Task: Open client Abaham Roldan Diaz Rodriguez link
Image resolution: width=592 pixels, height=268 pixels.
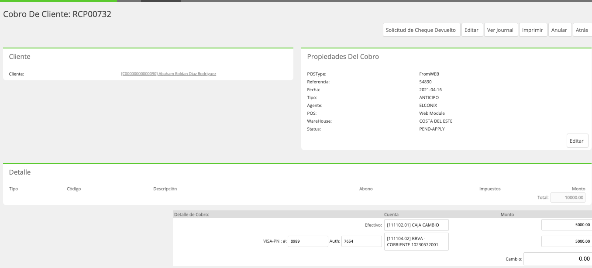Action: coord(169,74)
